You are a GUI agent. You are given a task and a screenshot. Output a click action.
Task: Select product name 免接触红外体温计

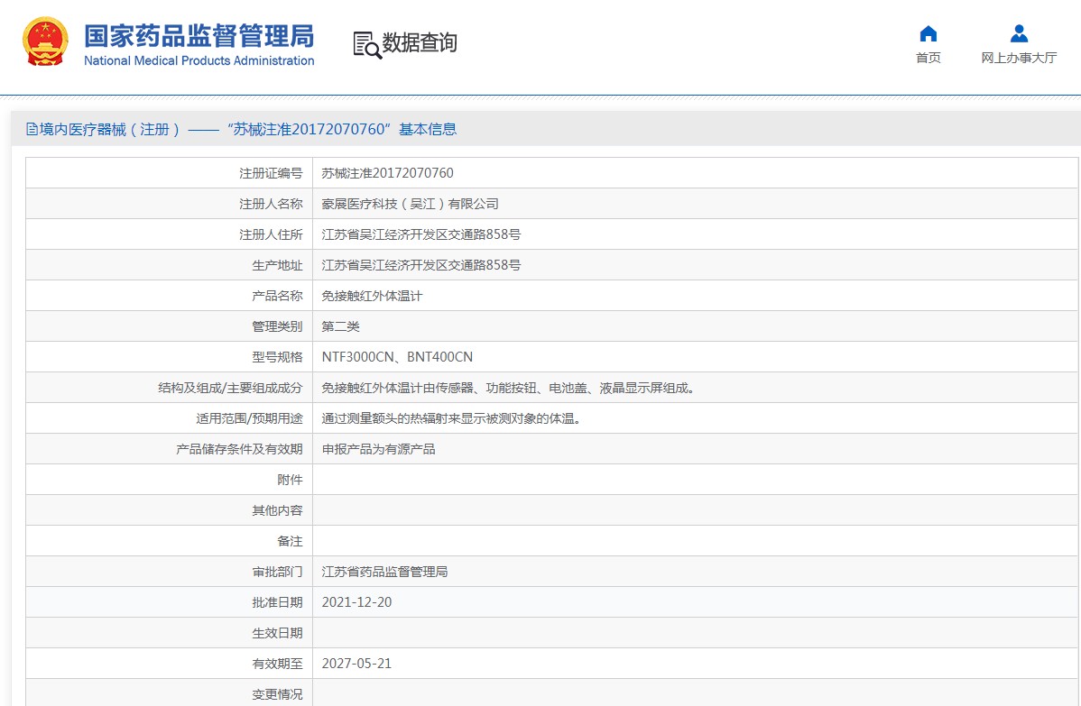[x=372, y=296]
